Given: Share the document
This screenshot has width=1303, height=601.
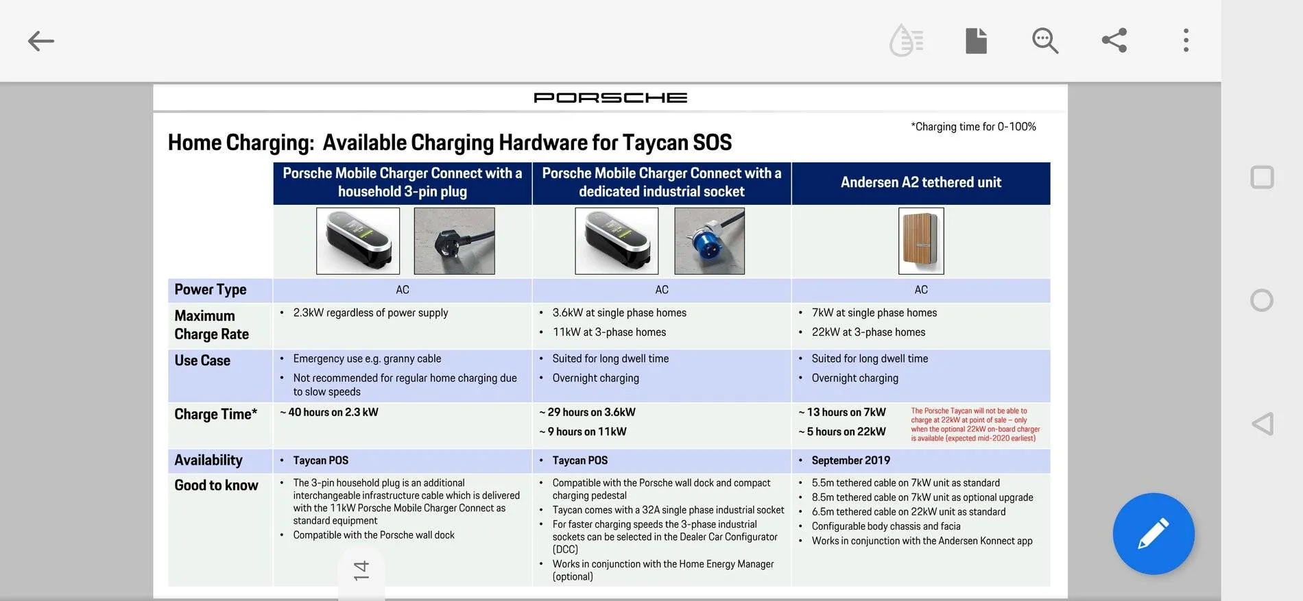Looking at the screenshot, I should pos(1114,40).
